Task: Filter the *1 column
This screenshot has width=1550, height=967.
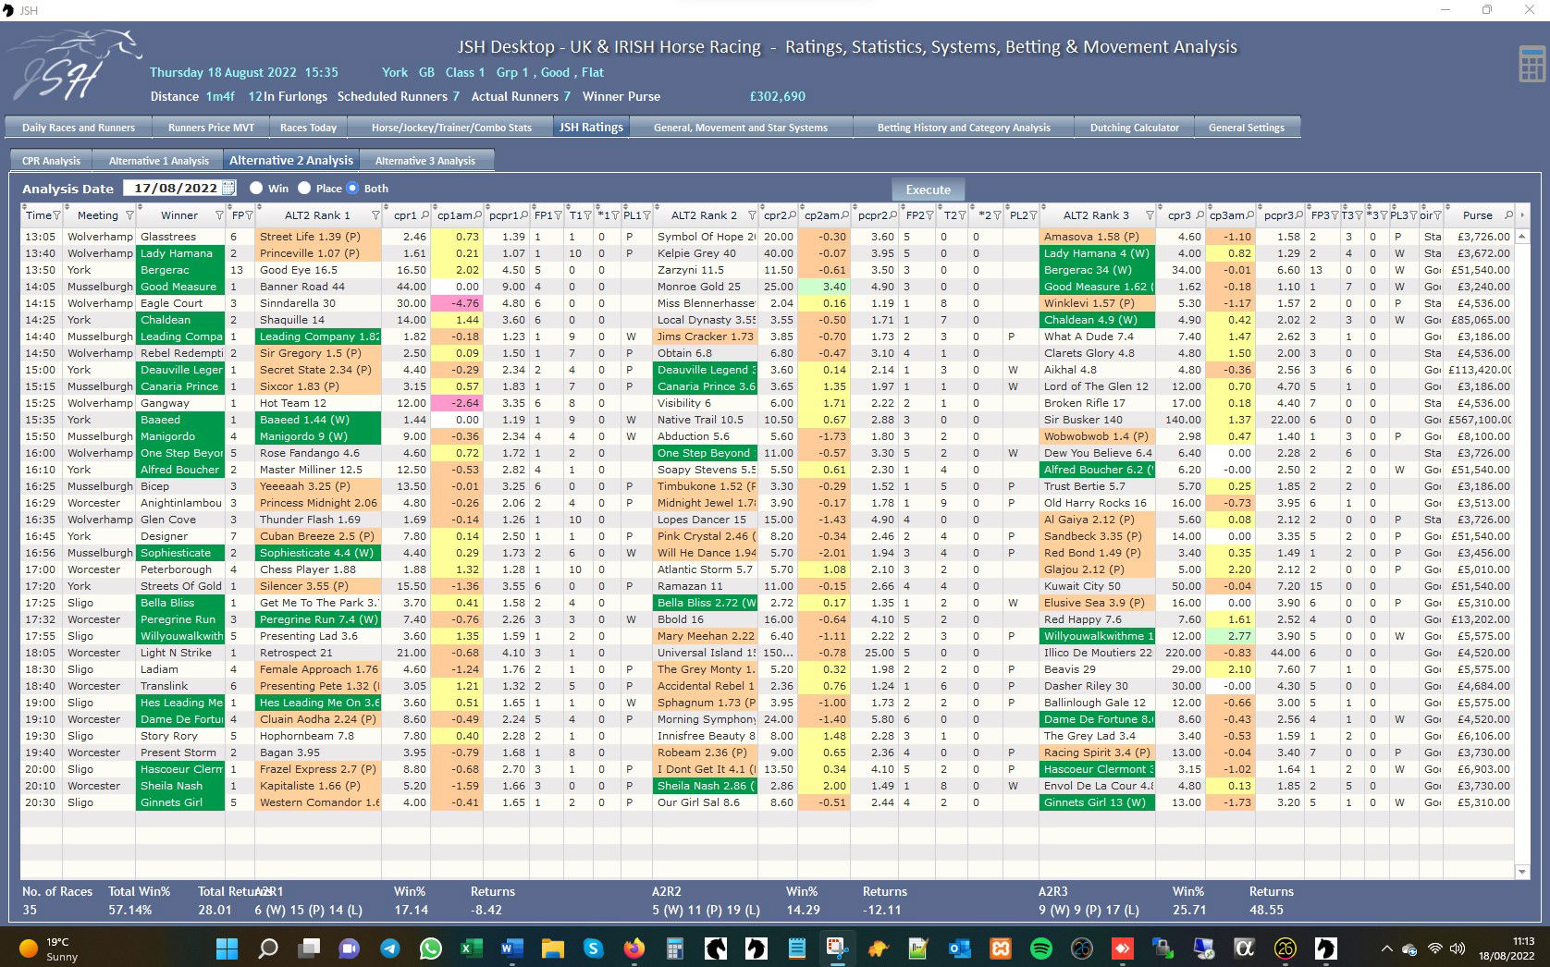Action: click(614, 215)
